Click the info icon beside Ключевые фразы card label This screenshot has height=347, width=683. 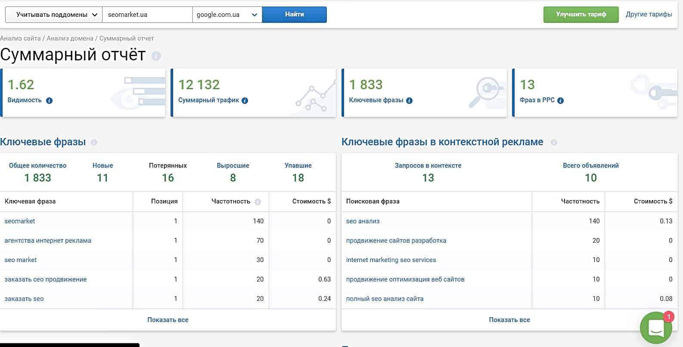pyautogui.click(x=409, y=100)
